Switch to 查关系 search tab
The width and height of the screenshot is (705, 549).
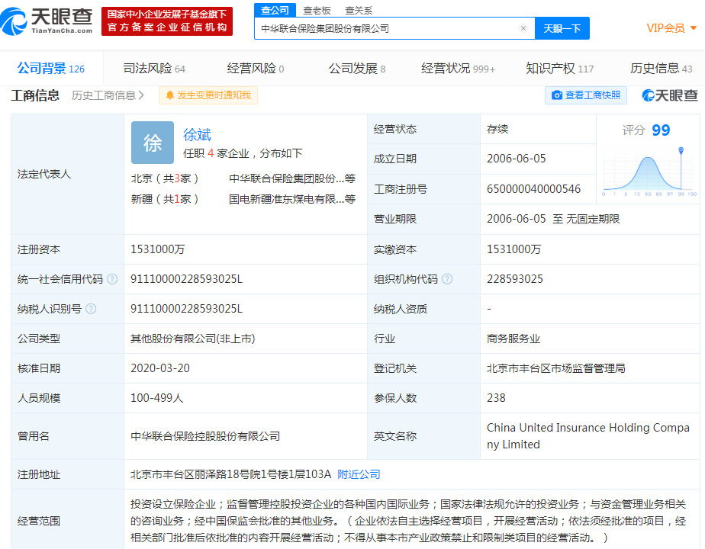[359, 10]
